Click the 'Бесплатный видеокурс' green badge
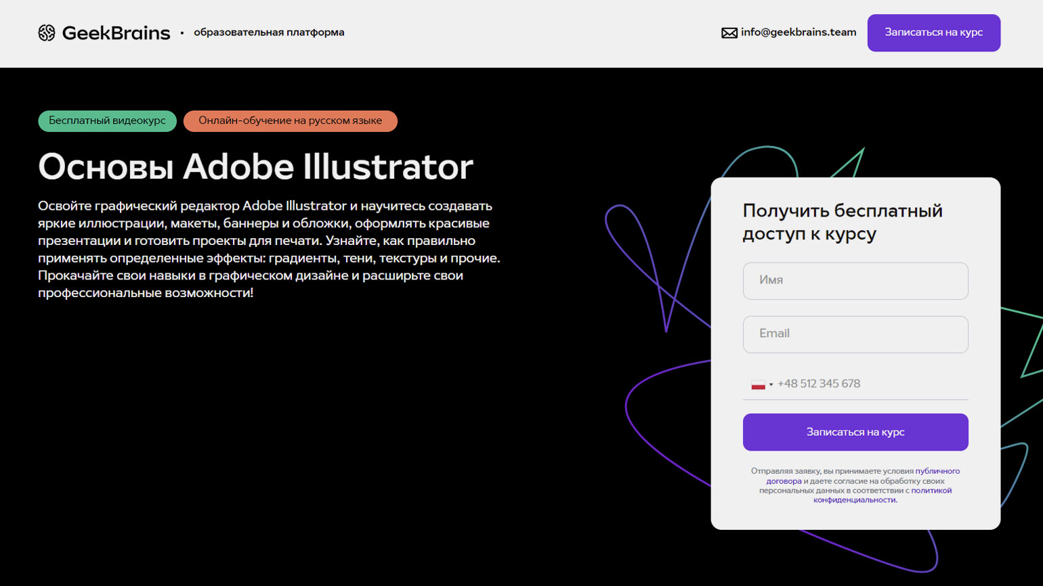 point(107,121)
